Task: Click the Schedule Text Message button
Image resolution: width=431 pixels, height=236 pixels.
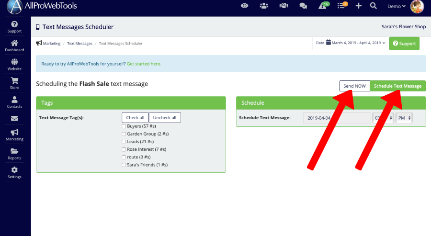Action: pyautogui.click(x=398, y=86)
